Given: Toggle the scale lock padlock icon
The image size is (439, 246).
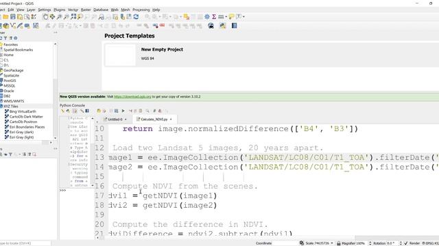Looking at the screenshot, I should (x=338, y=243).
